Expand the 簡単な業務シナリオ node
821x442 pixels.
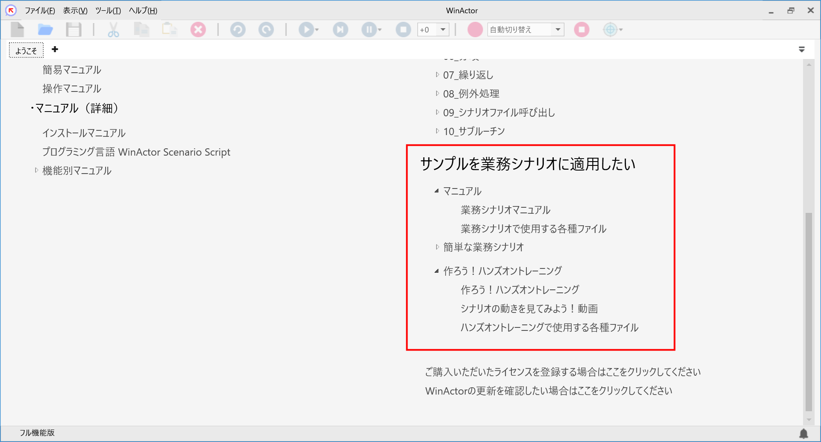[x=437, y=247]
